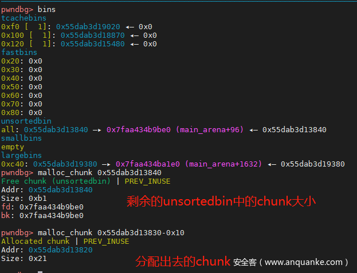Screen dimensions: 357x273
Task: Click the fd pointer value line
Action: (x=42, y=207)
